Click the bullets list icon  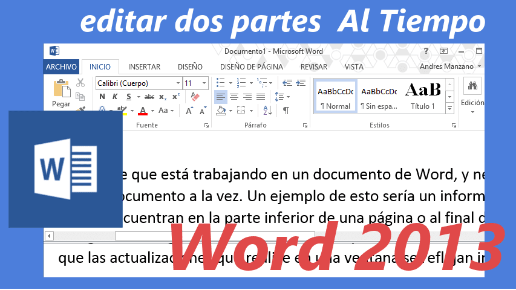point(220,83)
